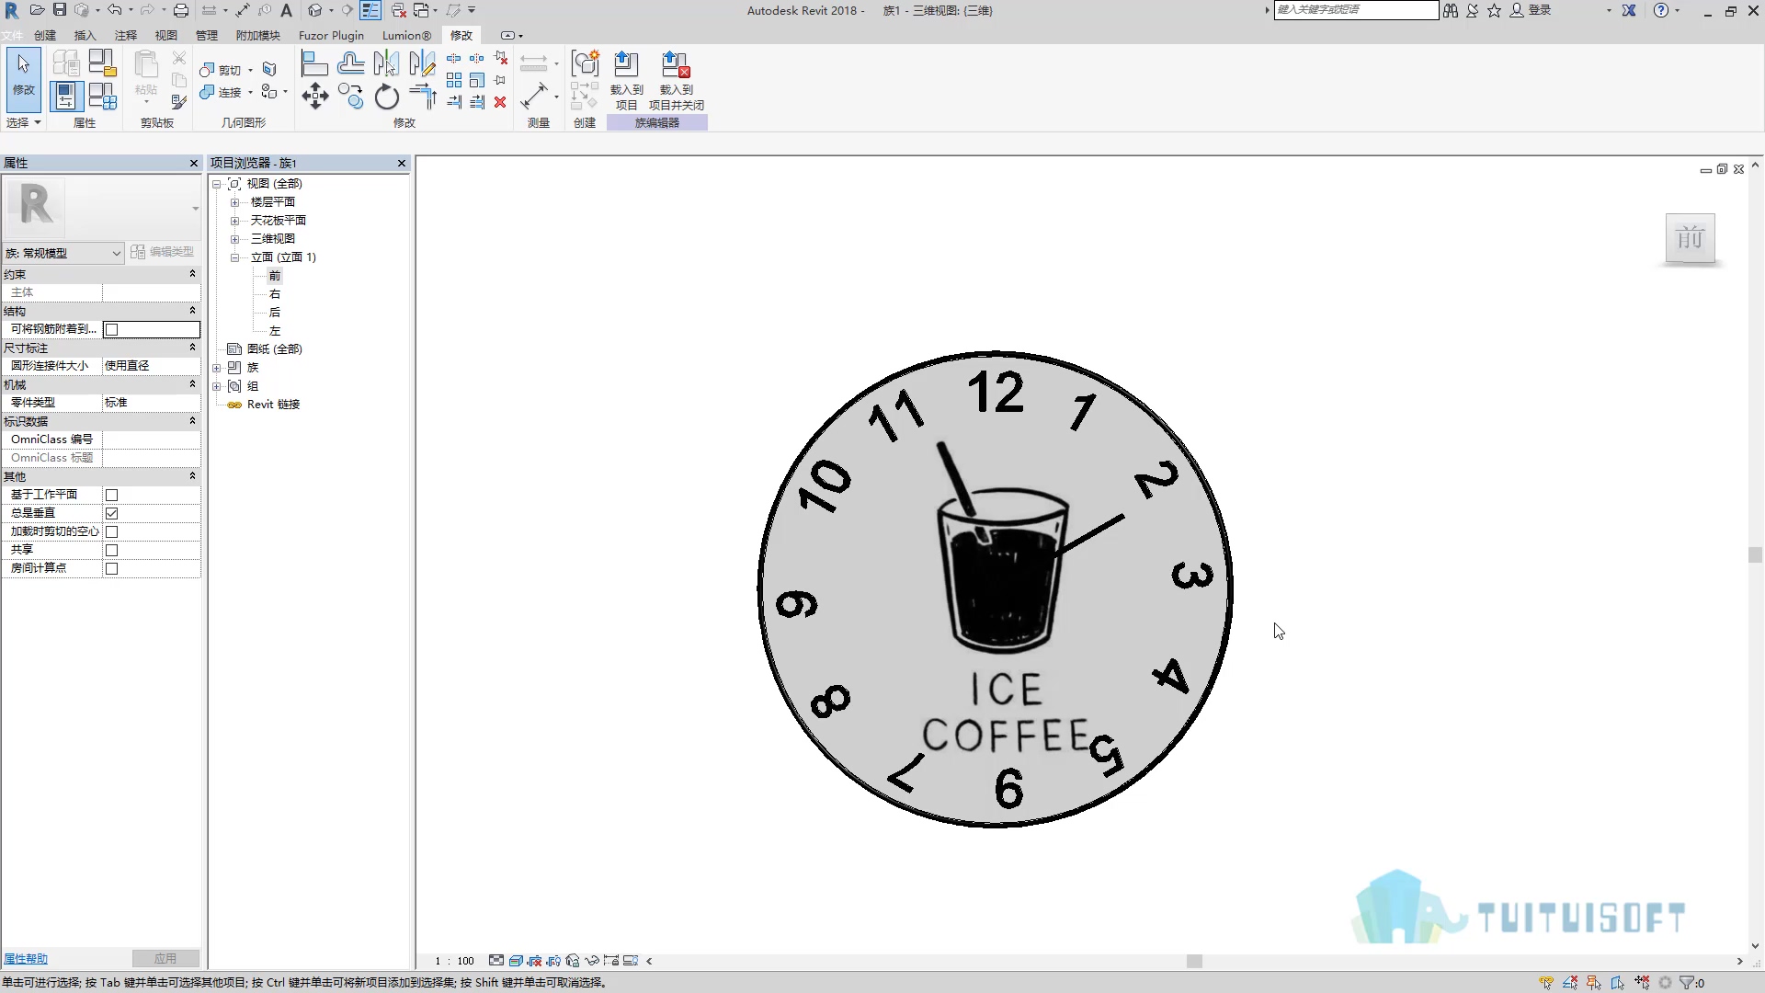Check 可将钢筋附着到 checkbox
Image resolution: width=1765 pixels, height=993 pixels.
point(111,329)
